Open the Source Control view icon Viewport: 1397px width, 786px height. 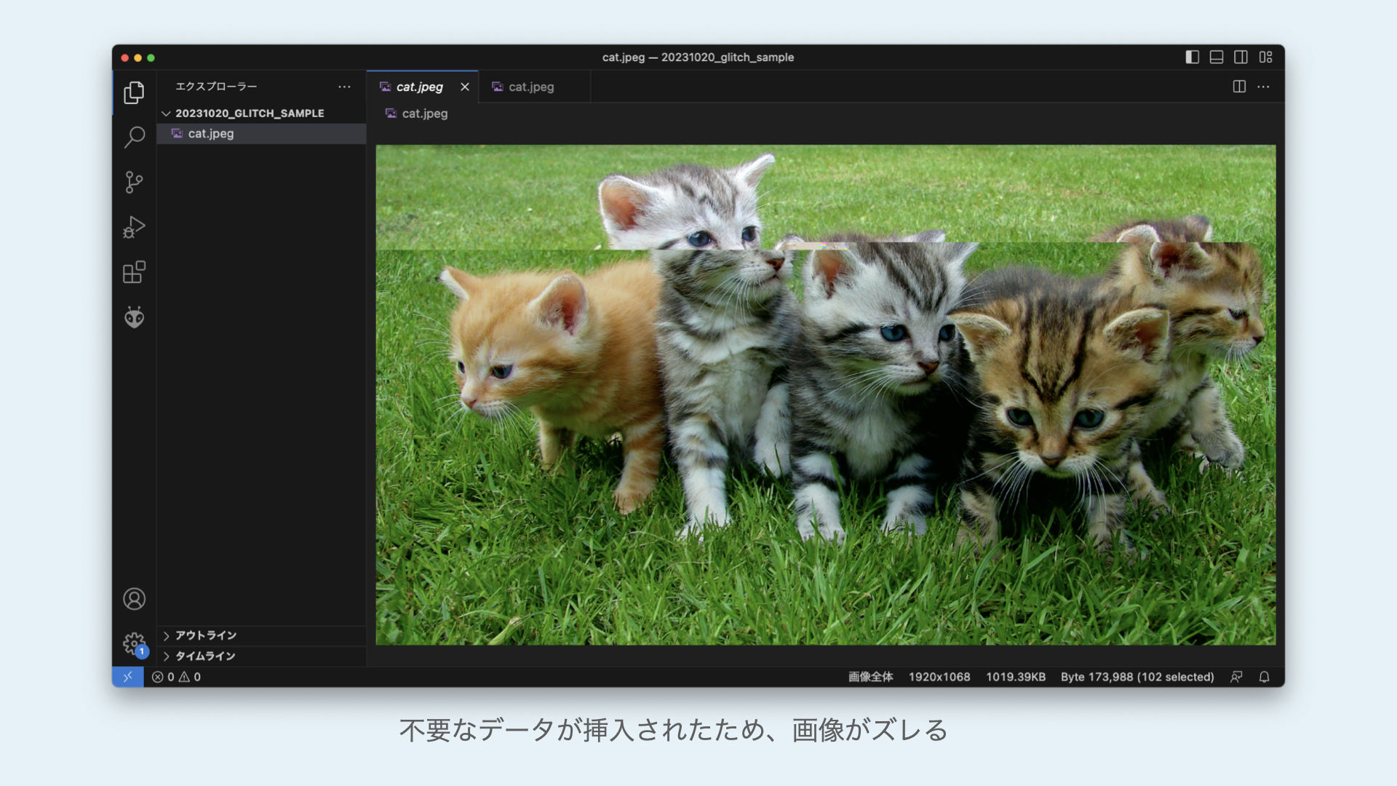[x=134, y=182]
